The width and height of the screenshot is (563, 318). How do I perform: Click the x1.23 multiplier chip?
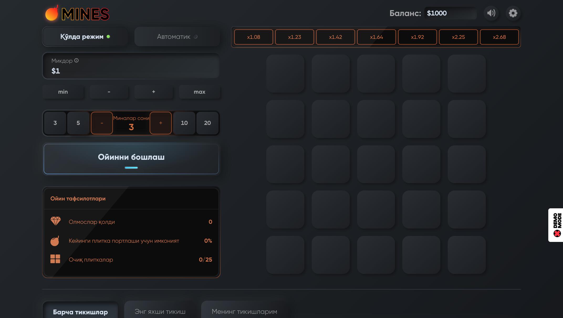(x=295, y=37)
